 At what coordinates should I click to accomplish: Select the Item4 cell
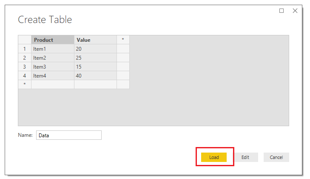53,75
